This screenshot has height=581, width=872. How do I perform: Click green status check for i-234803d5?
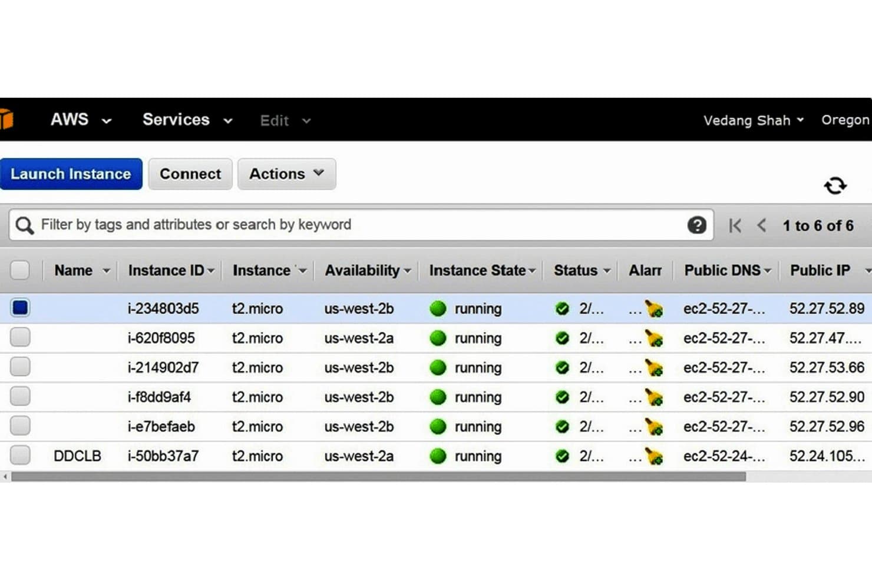[562, 308]
